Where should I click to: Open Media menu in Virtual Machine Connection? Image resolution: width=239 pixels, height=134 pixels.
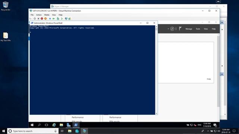click(x=47, y=15)
